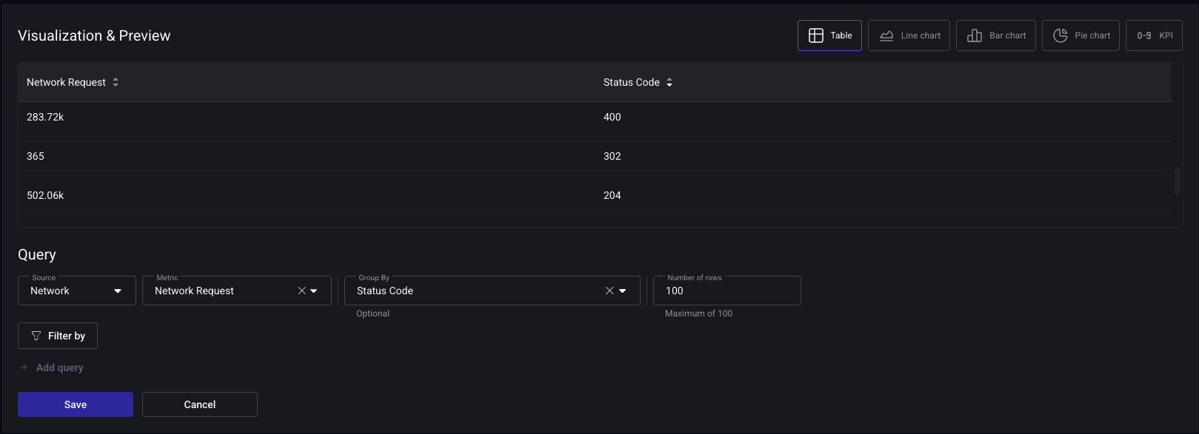This screenshot has width=1199, height=434.
Task: Click the preview table vertical scrollbar
Action: click(1177, 181)
